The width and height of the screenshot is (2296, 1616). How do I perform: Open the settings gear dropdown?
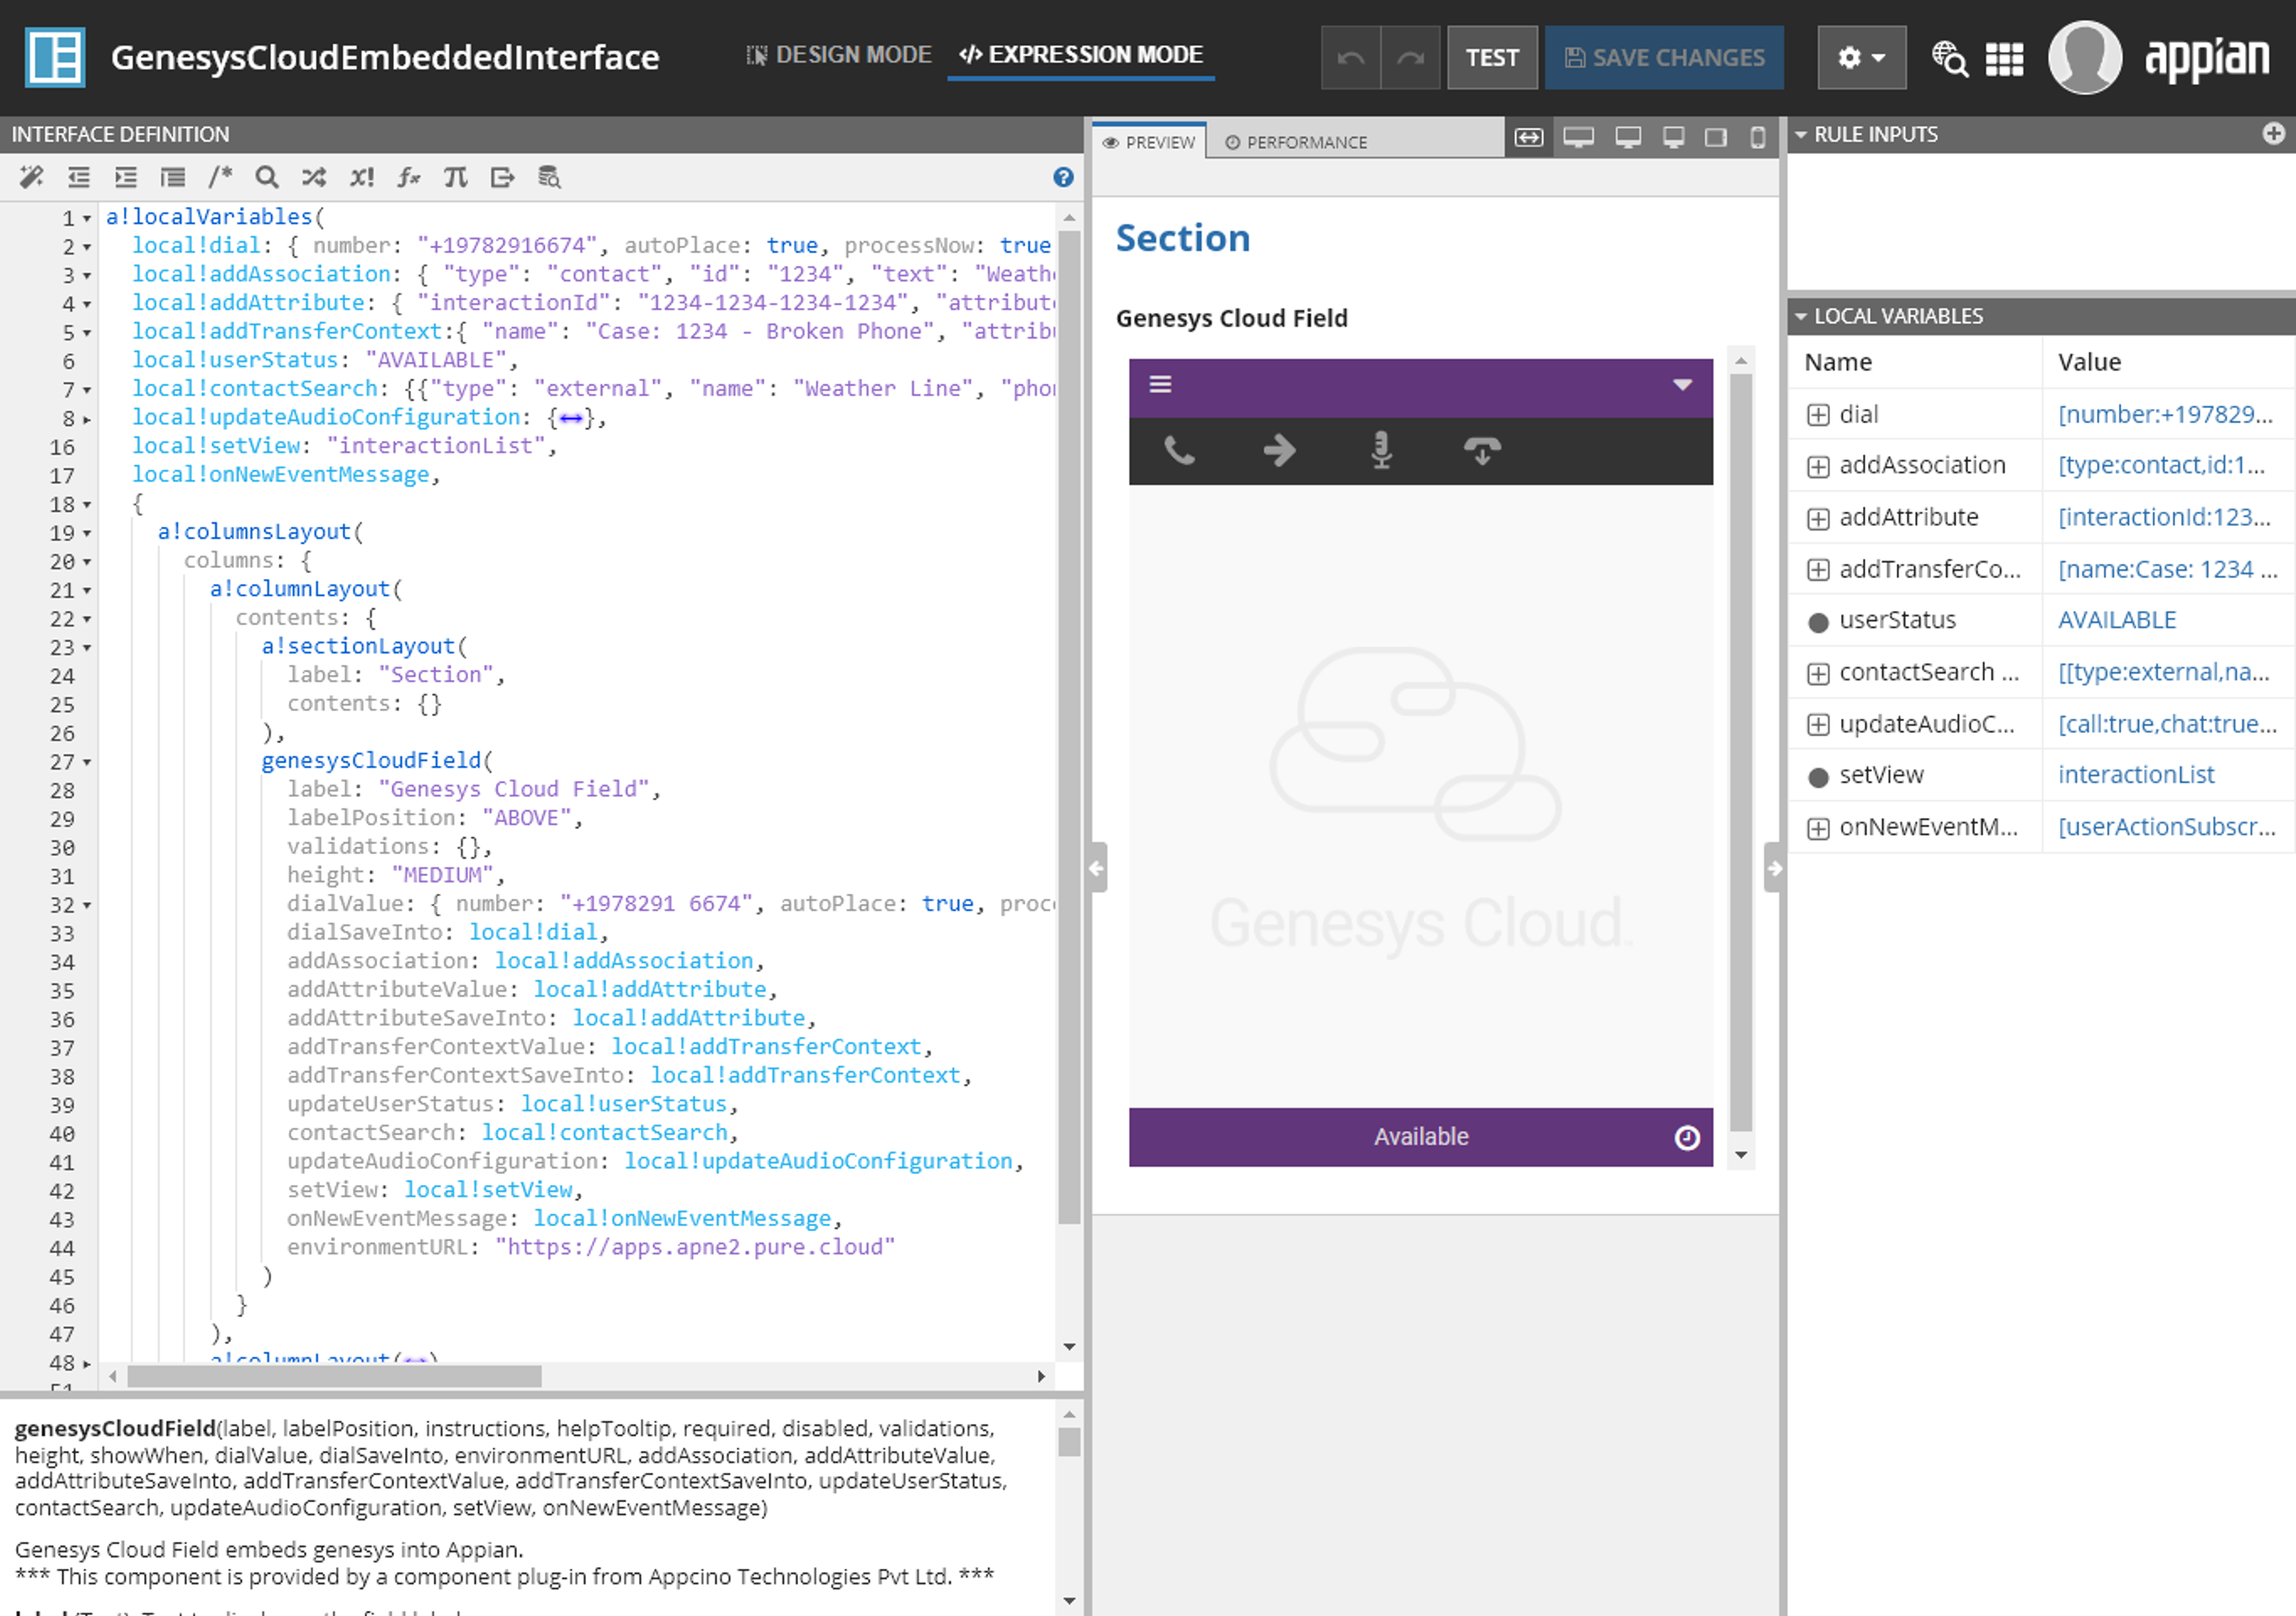click(1861, 57)
